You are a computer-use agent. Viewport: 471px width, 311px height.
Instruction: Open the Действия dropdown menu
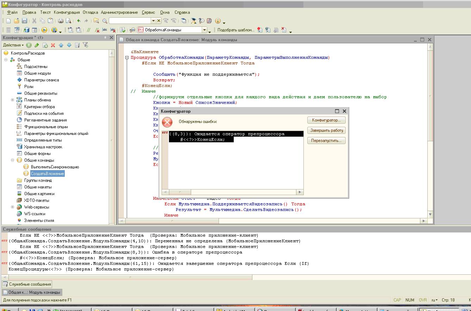click(13, 45)
